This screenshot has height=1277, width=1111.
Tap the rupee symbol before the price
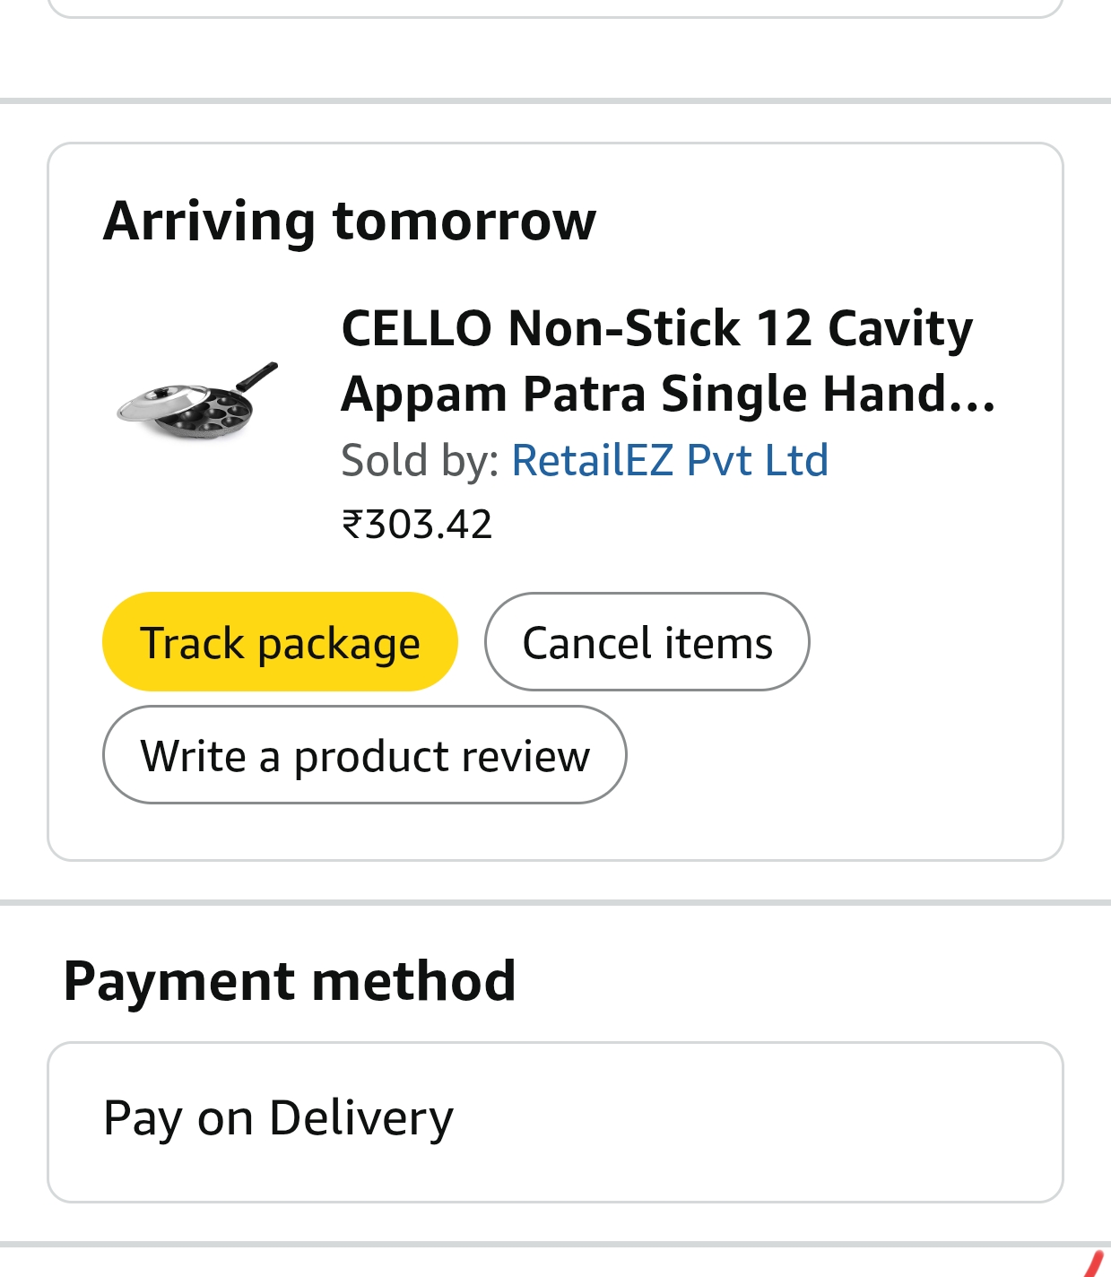click(x=352, y=525)
